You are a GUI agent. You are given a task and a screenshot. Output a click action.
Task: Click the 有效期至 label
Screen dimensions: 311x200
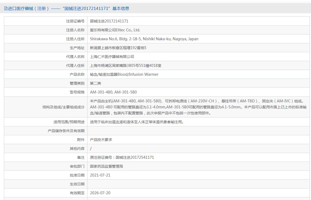[77, 193]
